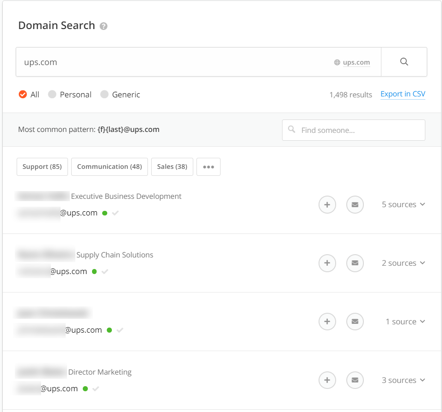The width and height of the screenshot is (442, 412).
Task: Expand the 5 sources dropdown
Action: pyautogui.click(x=403, y=204)
